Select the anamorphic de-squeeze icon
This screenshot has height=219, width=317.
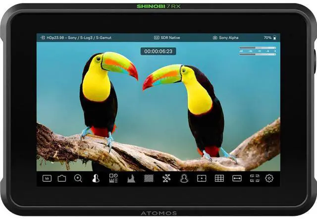pyautogui.click(x=237, y=178)
